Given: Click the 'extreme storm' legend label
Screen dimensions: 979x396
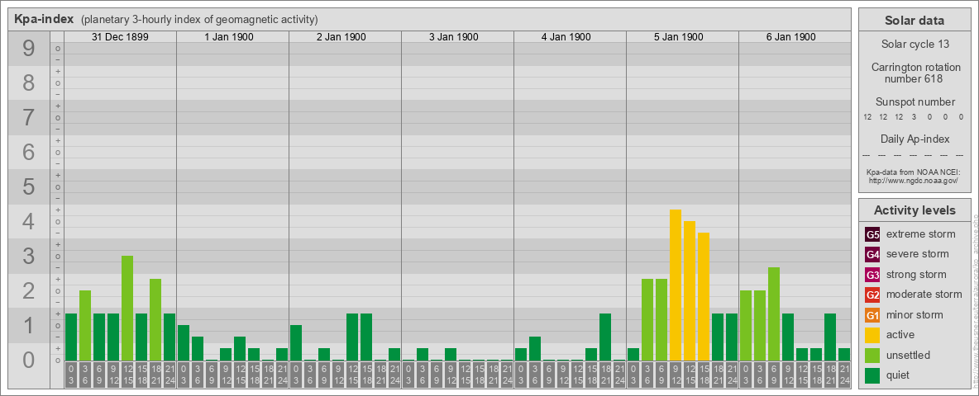Looking at the screenshot, I should [x=921, y=234].
